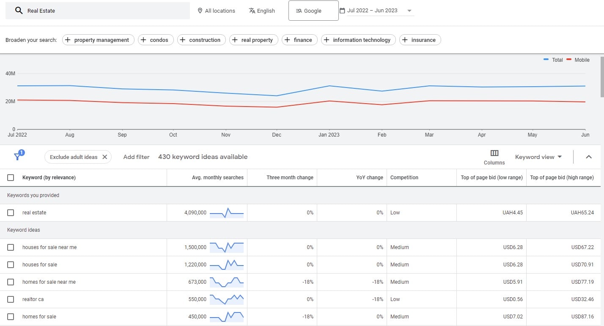This screenshot has width=604, height=326.
Task: Click the 673,000 searches value
Action: [x=198, y=282]
